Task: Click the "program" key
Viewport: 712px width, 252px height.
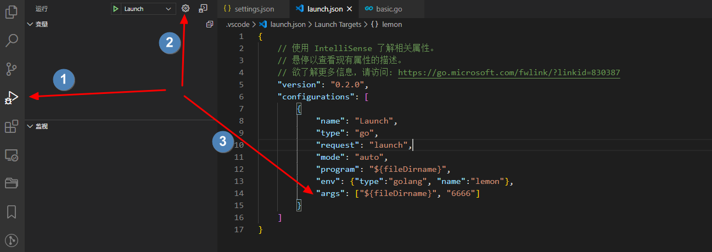Action: pyautogui.click(x=338, y=169)
